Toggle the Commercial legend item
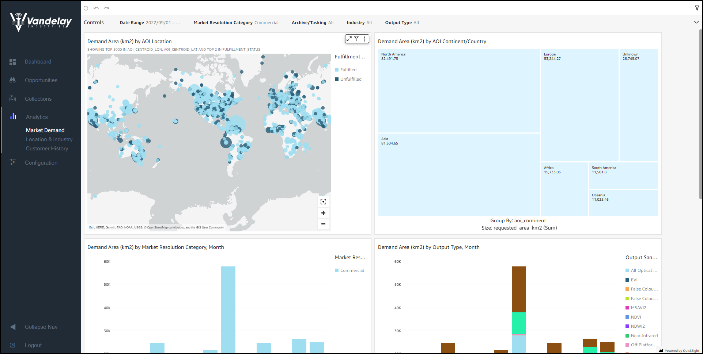The height and width of the screenshot is (354, 703). pyautogui.click(x=349, y=270)
